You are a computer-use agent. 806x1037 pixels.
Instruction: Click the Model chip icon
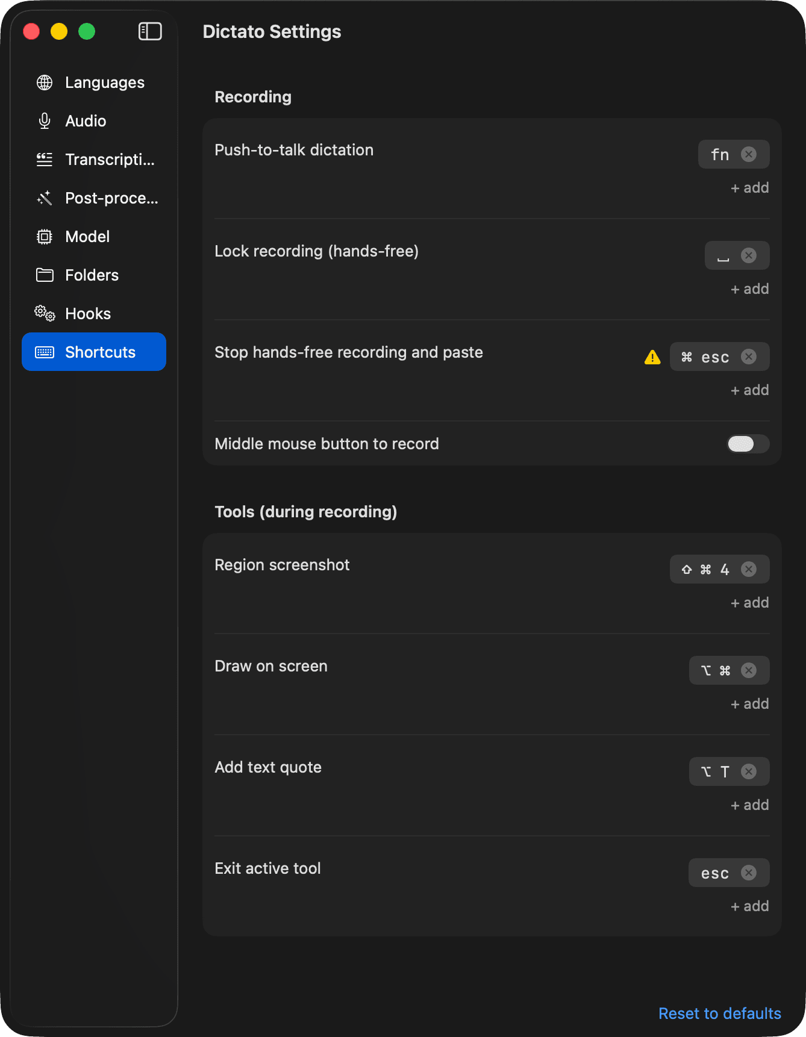45,237
